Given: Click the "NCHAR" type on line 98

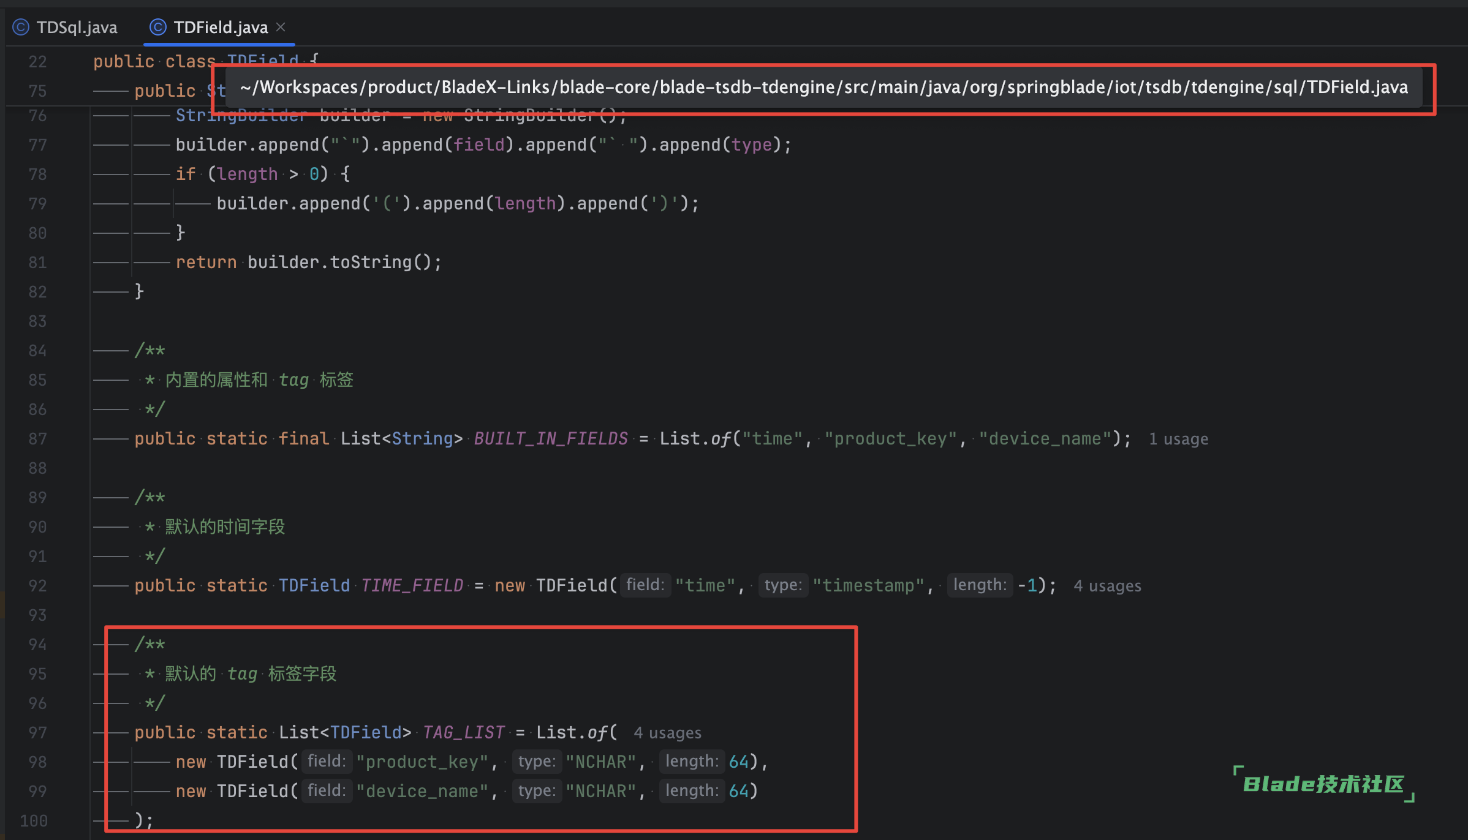Looking at the screenshot, I should 601,762.
